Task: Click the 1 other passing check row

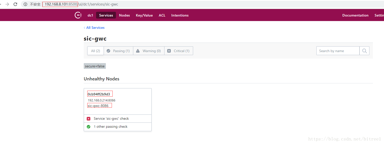Action: tap(118, 127)
